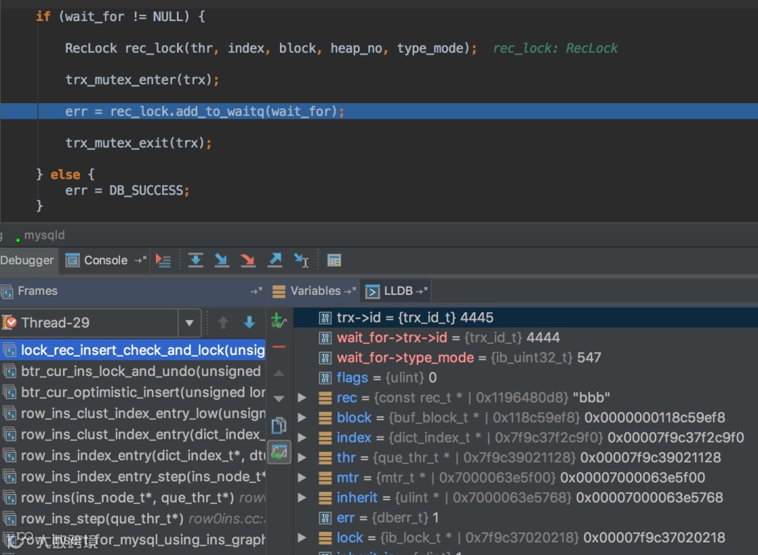Expand the block variable node
758x555 pixels.
tap(302, 417)
